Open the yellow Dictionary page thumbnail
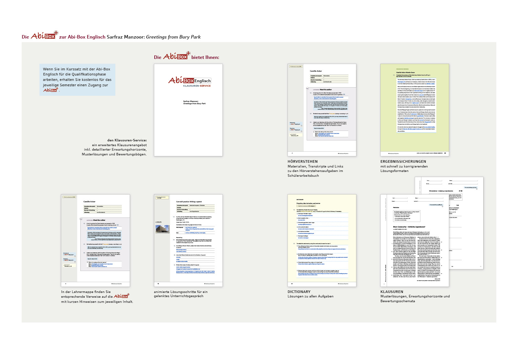 pyautogui.click(x=322, y=240)
